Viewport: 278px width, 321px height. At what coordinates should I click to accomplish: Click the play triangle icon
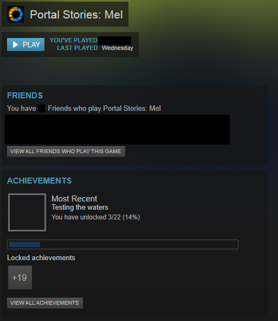(15, 45)
